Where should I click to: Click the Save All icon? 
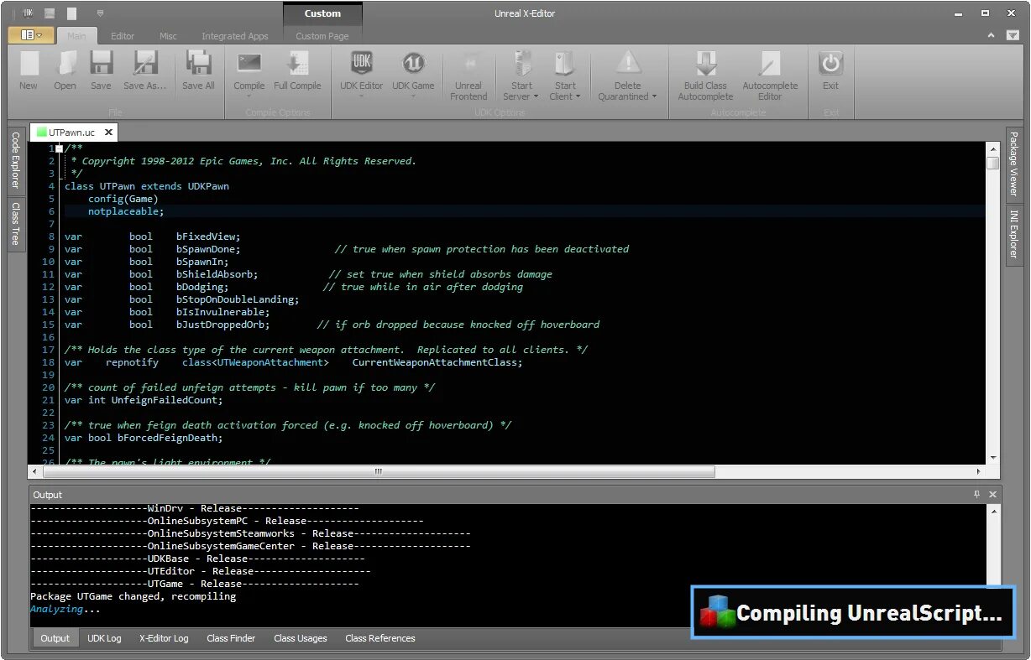(x=199, y=65)
